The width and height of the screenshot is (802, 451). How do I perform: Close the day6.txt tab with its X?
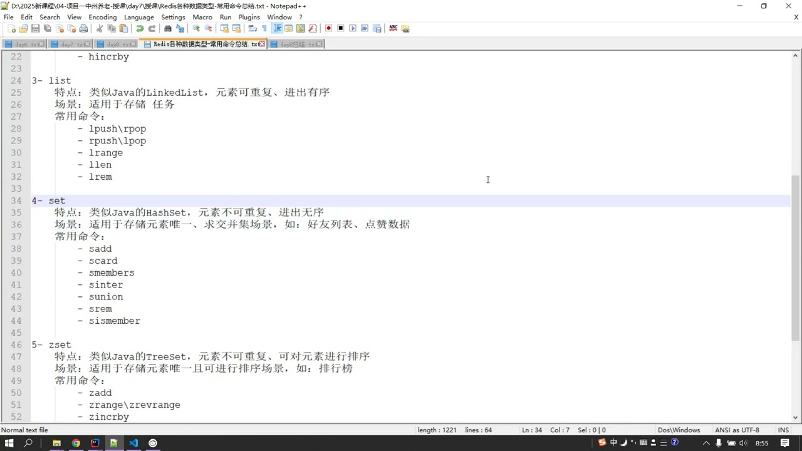[41, 44]
